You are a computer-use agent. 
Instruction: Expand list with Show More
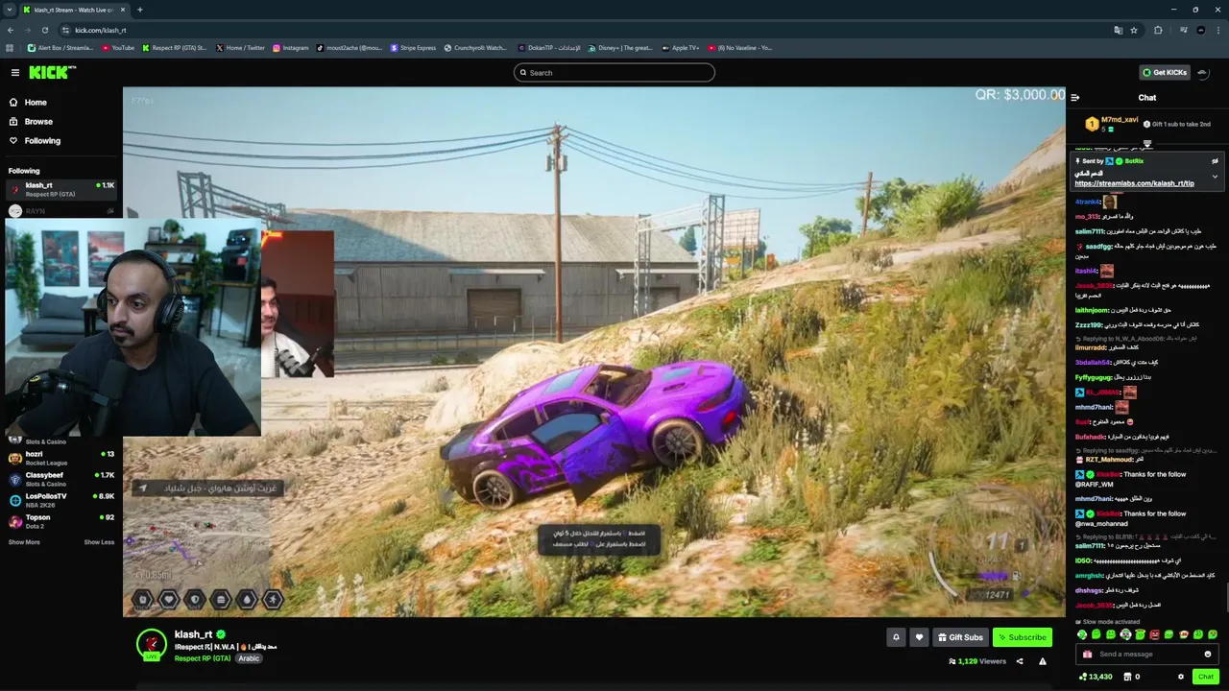[x=24, y=542]
